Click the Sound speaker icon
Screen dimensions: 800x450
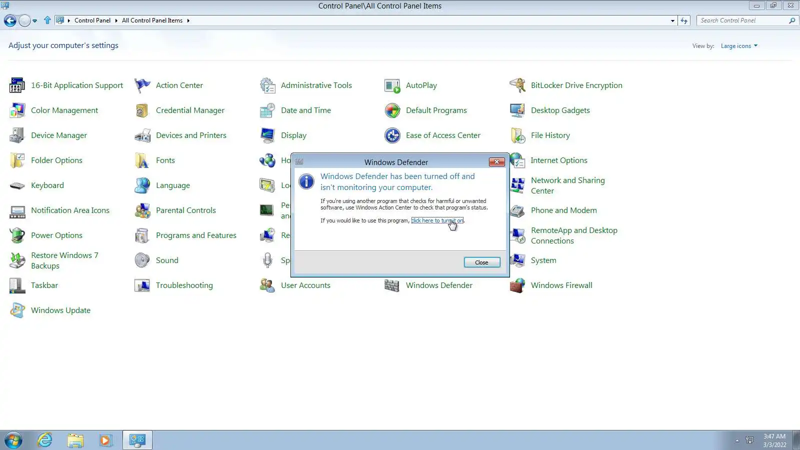tap(142, 260)
